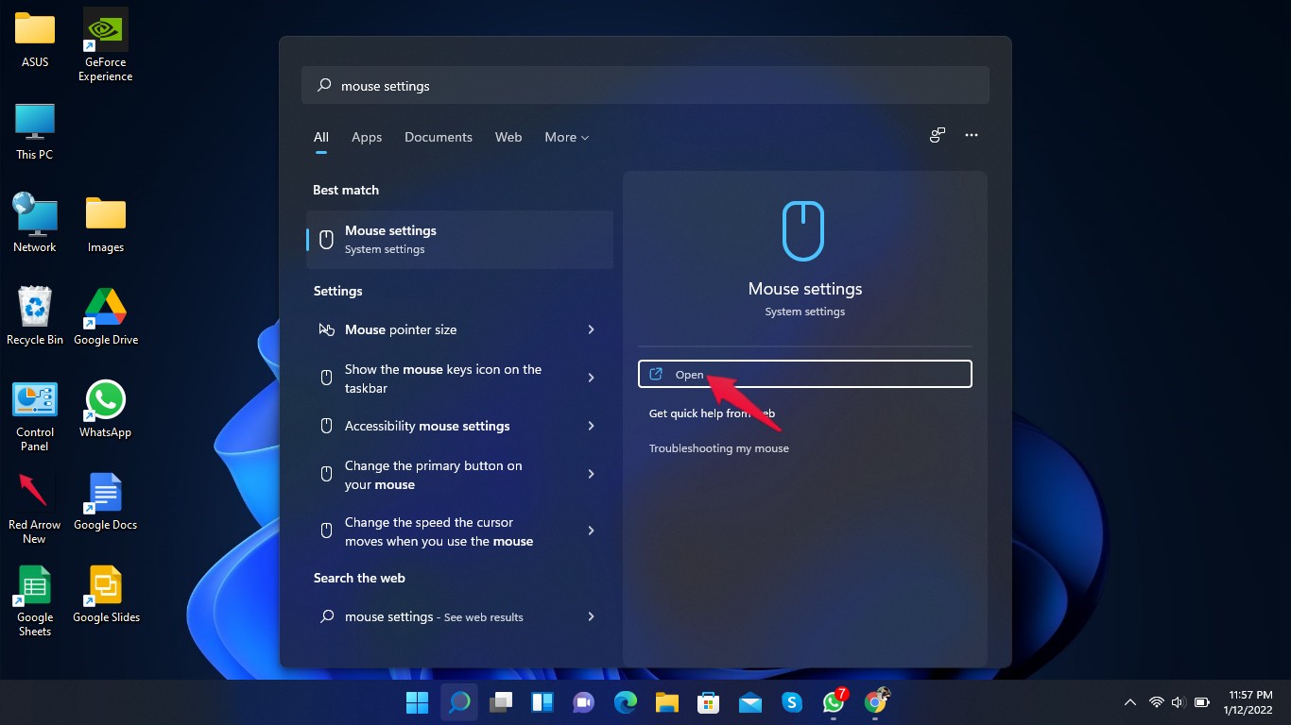1291x725 pixels.
Task: Open the Mouse settings best match result
Action: pos(460,240)
